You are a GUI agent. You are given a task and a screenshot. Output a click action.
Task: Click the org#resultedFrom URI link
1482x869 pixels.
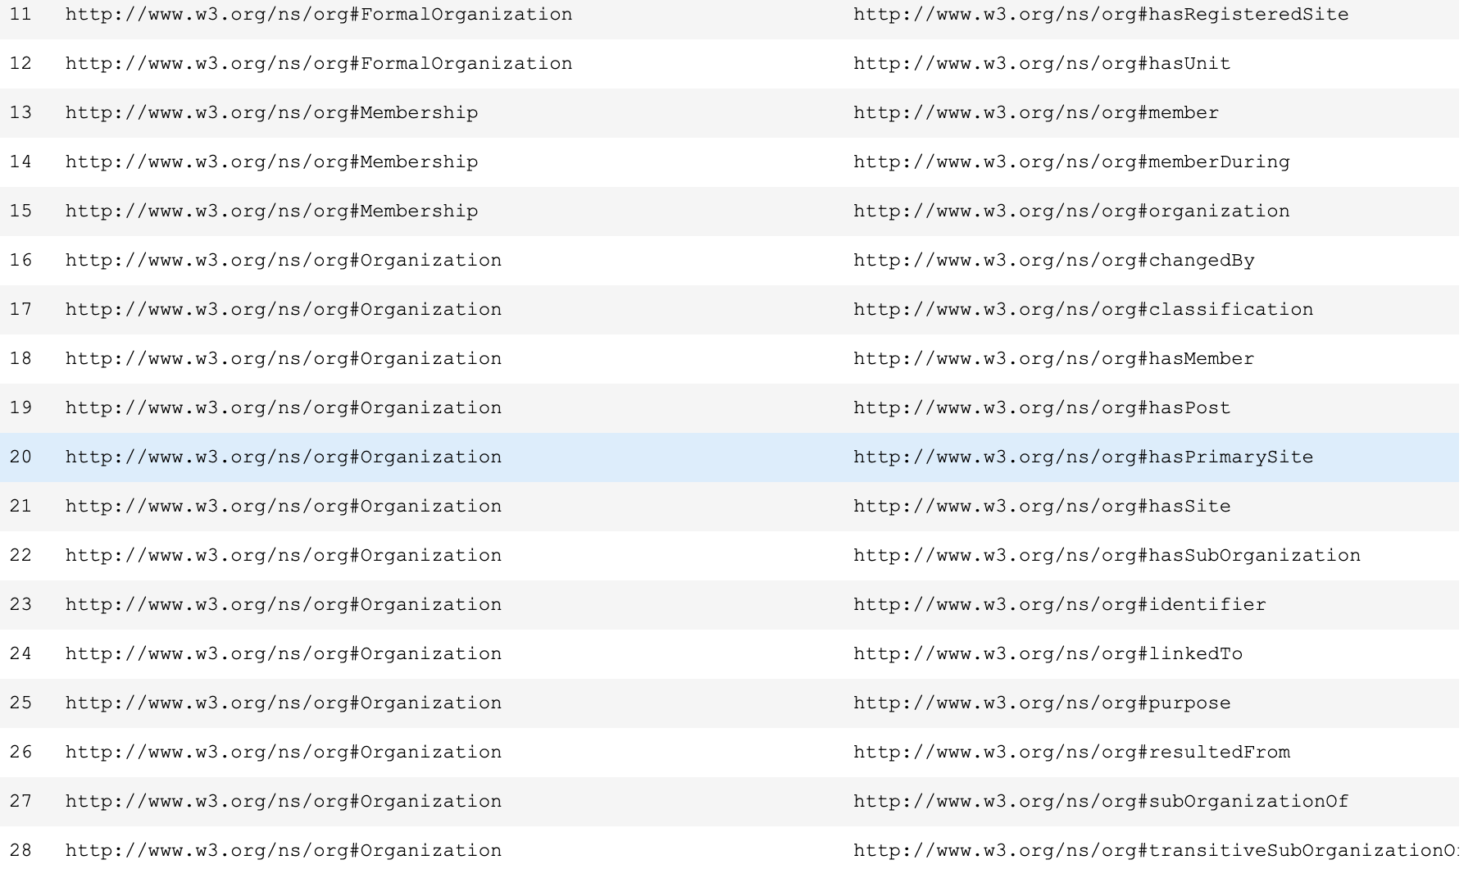click(1071, 753)
